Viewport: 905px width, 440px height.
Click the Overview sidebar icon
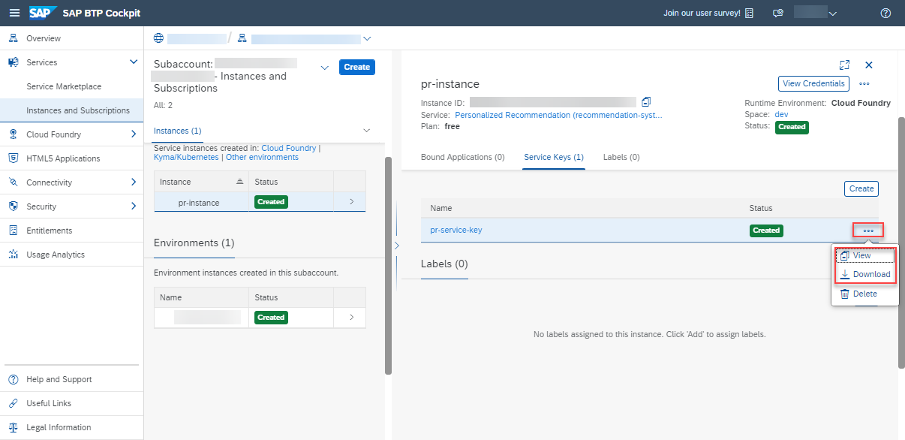pos(13,38)
